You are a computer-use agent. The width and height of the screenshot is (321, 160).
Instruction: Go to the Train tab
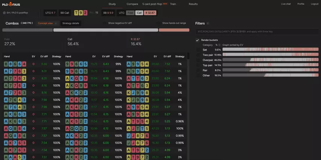(173, 4)
